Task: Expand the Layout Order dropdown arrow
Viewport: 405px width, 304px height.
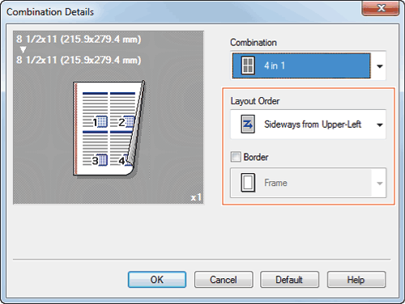Action: (380, 125)
